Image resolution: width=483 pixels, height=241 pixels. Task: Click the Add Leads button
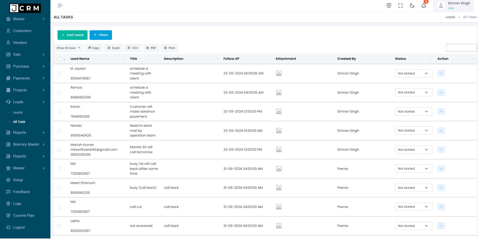(x=72, y=35)
